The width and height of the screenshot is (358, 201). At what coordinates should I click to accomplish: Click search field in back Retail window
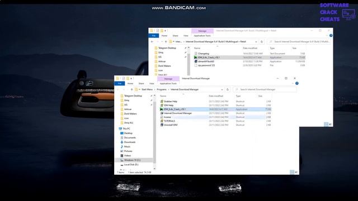(x=299, y=42)
